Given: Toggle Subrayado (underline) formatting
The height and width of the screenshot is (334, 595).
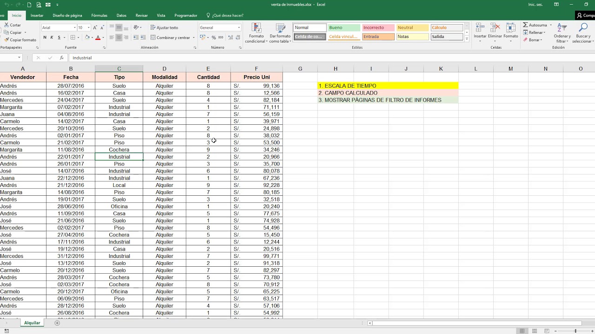Looking at the screenshot, I should [x=59, y=38].
